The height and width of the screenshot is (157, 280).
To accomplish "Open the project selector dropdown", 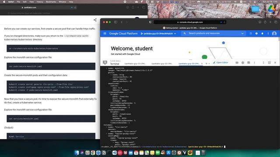I will pos(158,34).
